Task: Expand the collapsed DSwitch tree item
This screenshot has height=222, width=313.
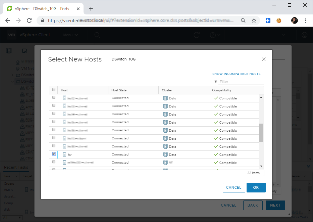Action: click(12, 75)
